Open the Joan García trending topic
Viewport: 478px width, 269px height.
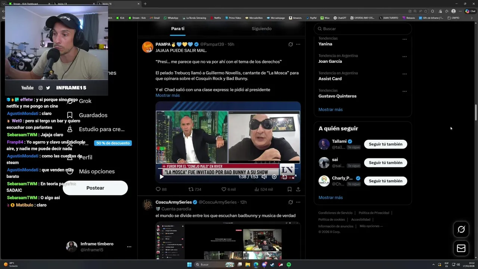tap(330, 61)
